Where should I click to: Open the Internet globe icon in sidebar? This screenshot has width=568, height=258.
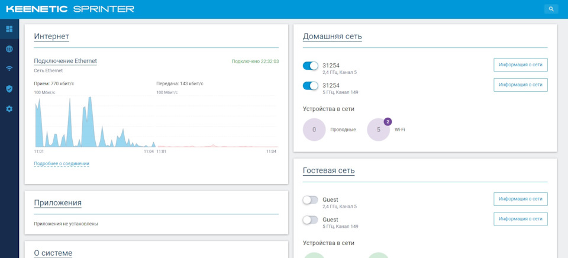point(9,49)
